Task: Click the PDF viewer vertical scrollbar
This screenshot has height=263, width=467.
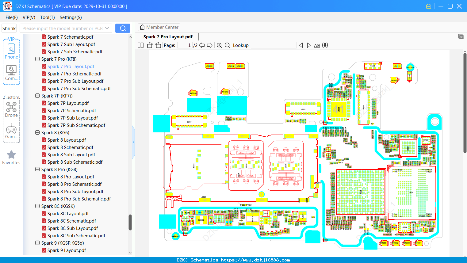Action: (x=465, y=103)
